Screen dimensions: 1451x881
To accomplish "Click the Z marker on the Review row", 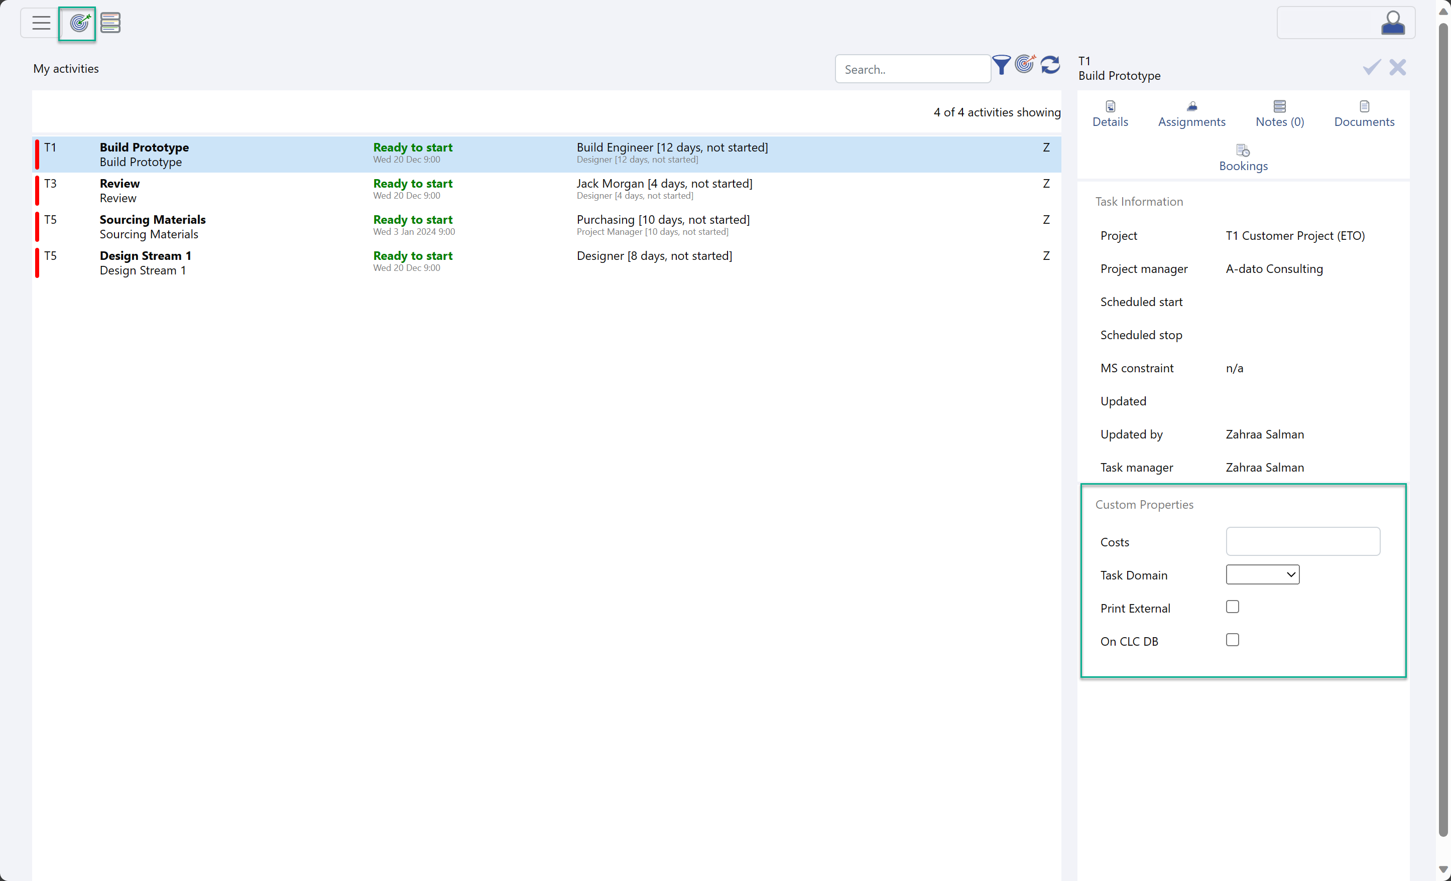I will [x=1046, y=184].
